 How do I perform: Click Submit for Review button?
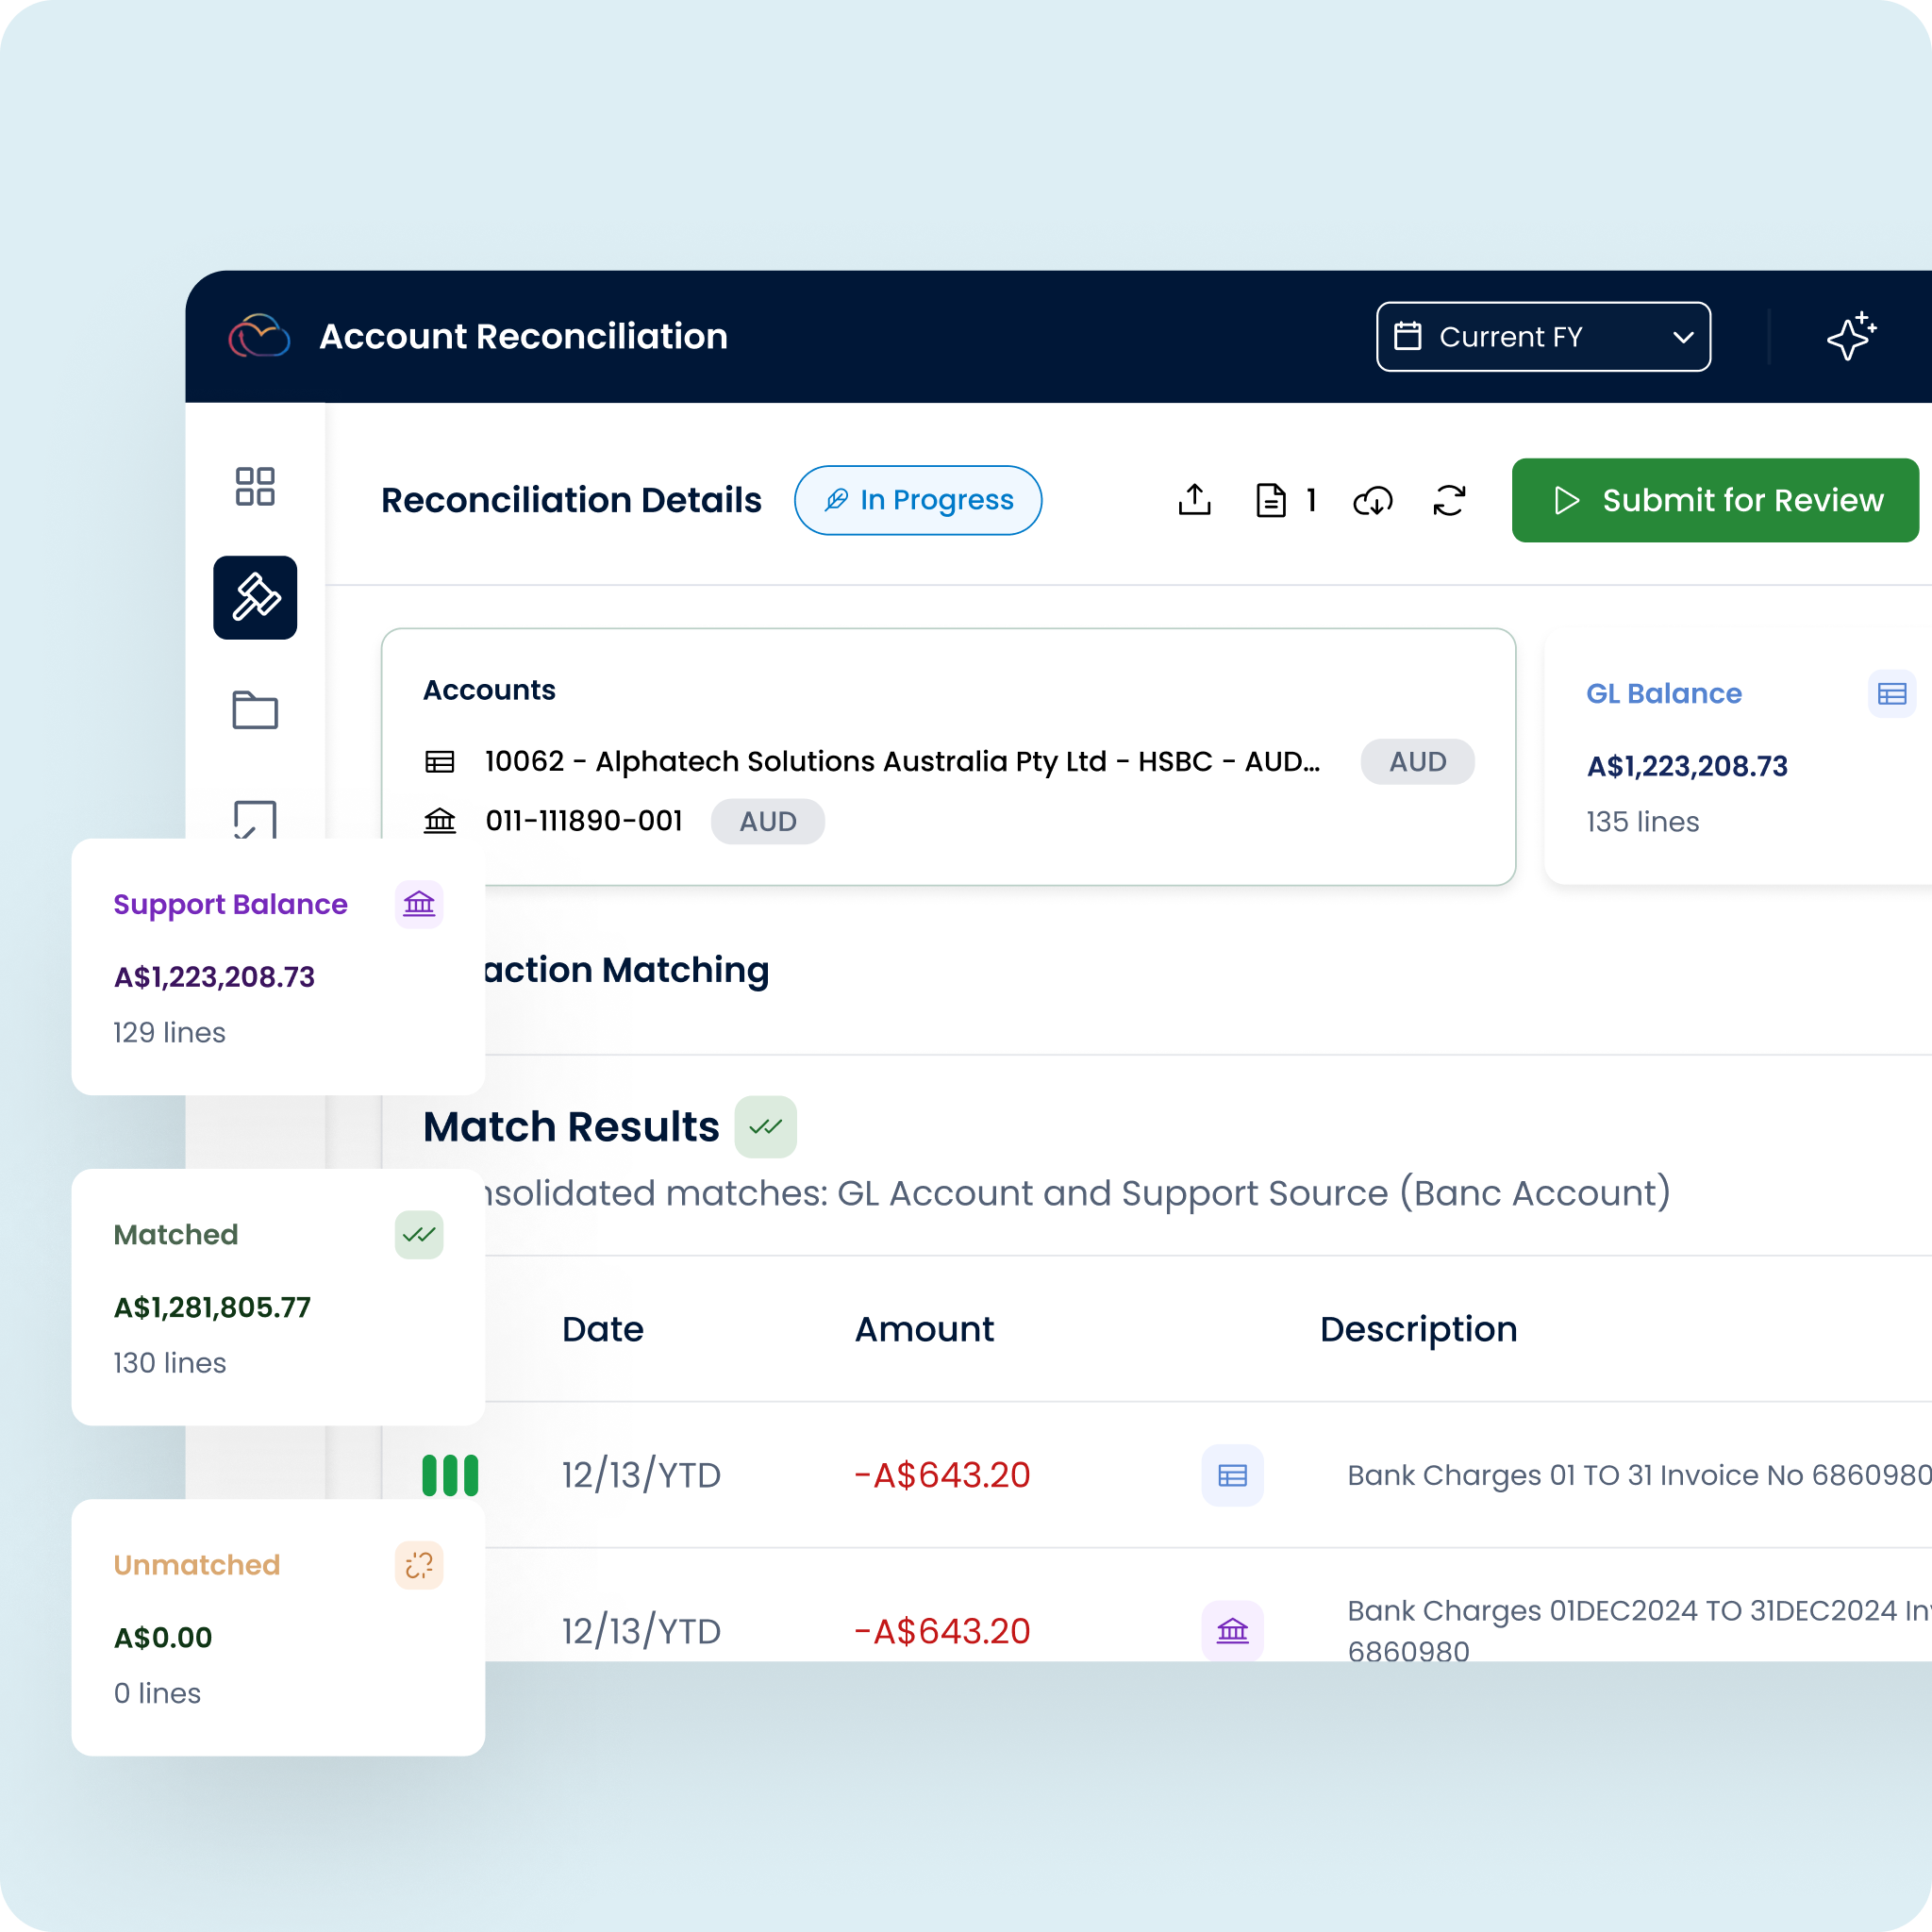pos(1714,500)
